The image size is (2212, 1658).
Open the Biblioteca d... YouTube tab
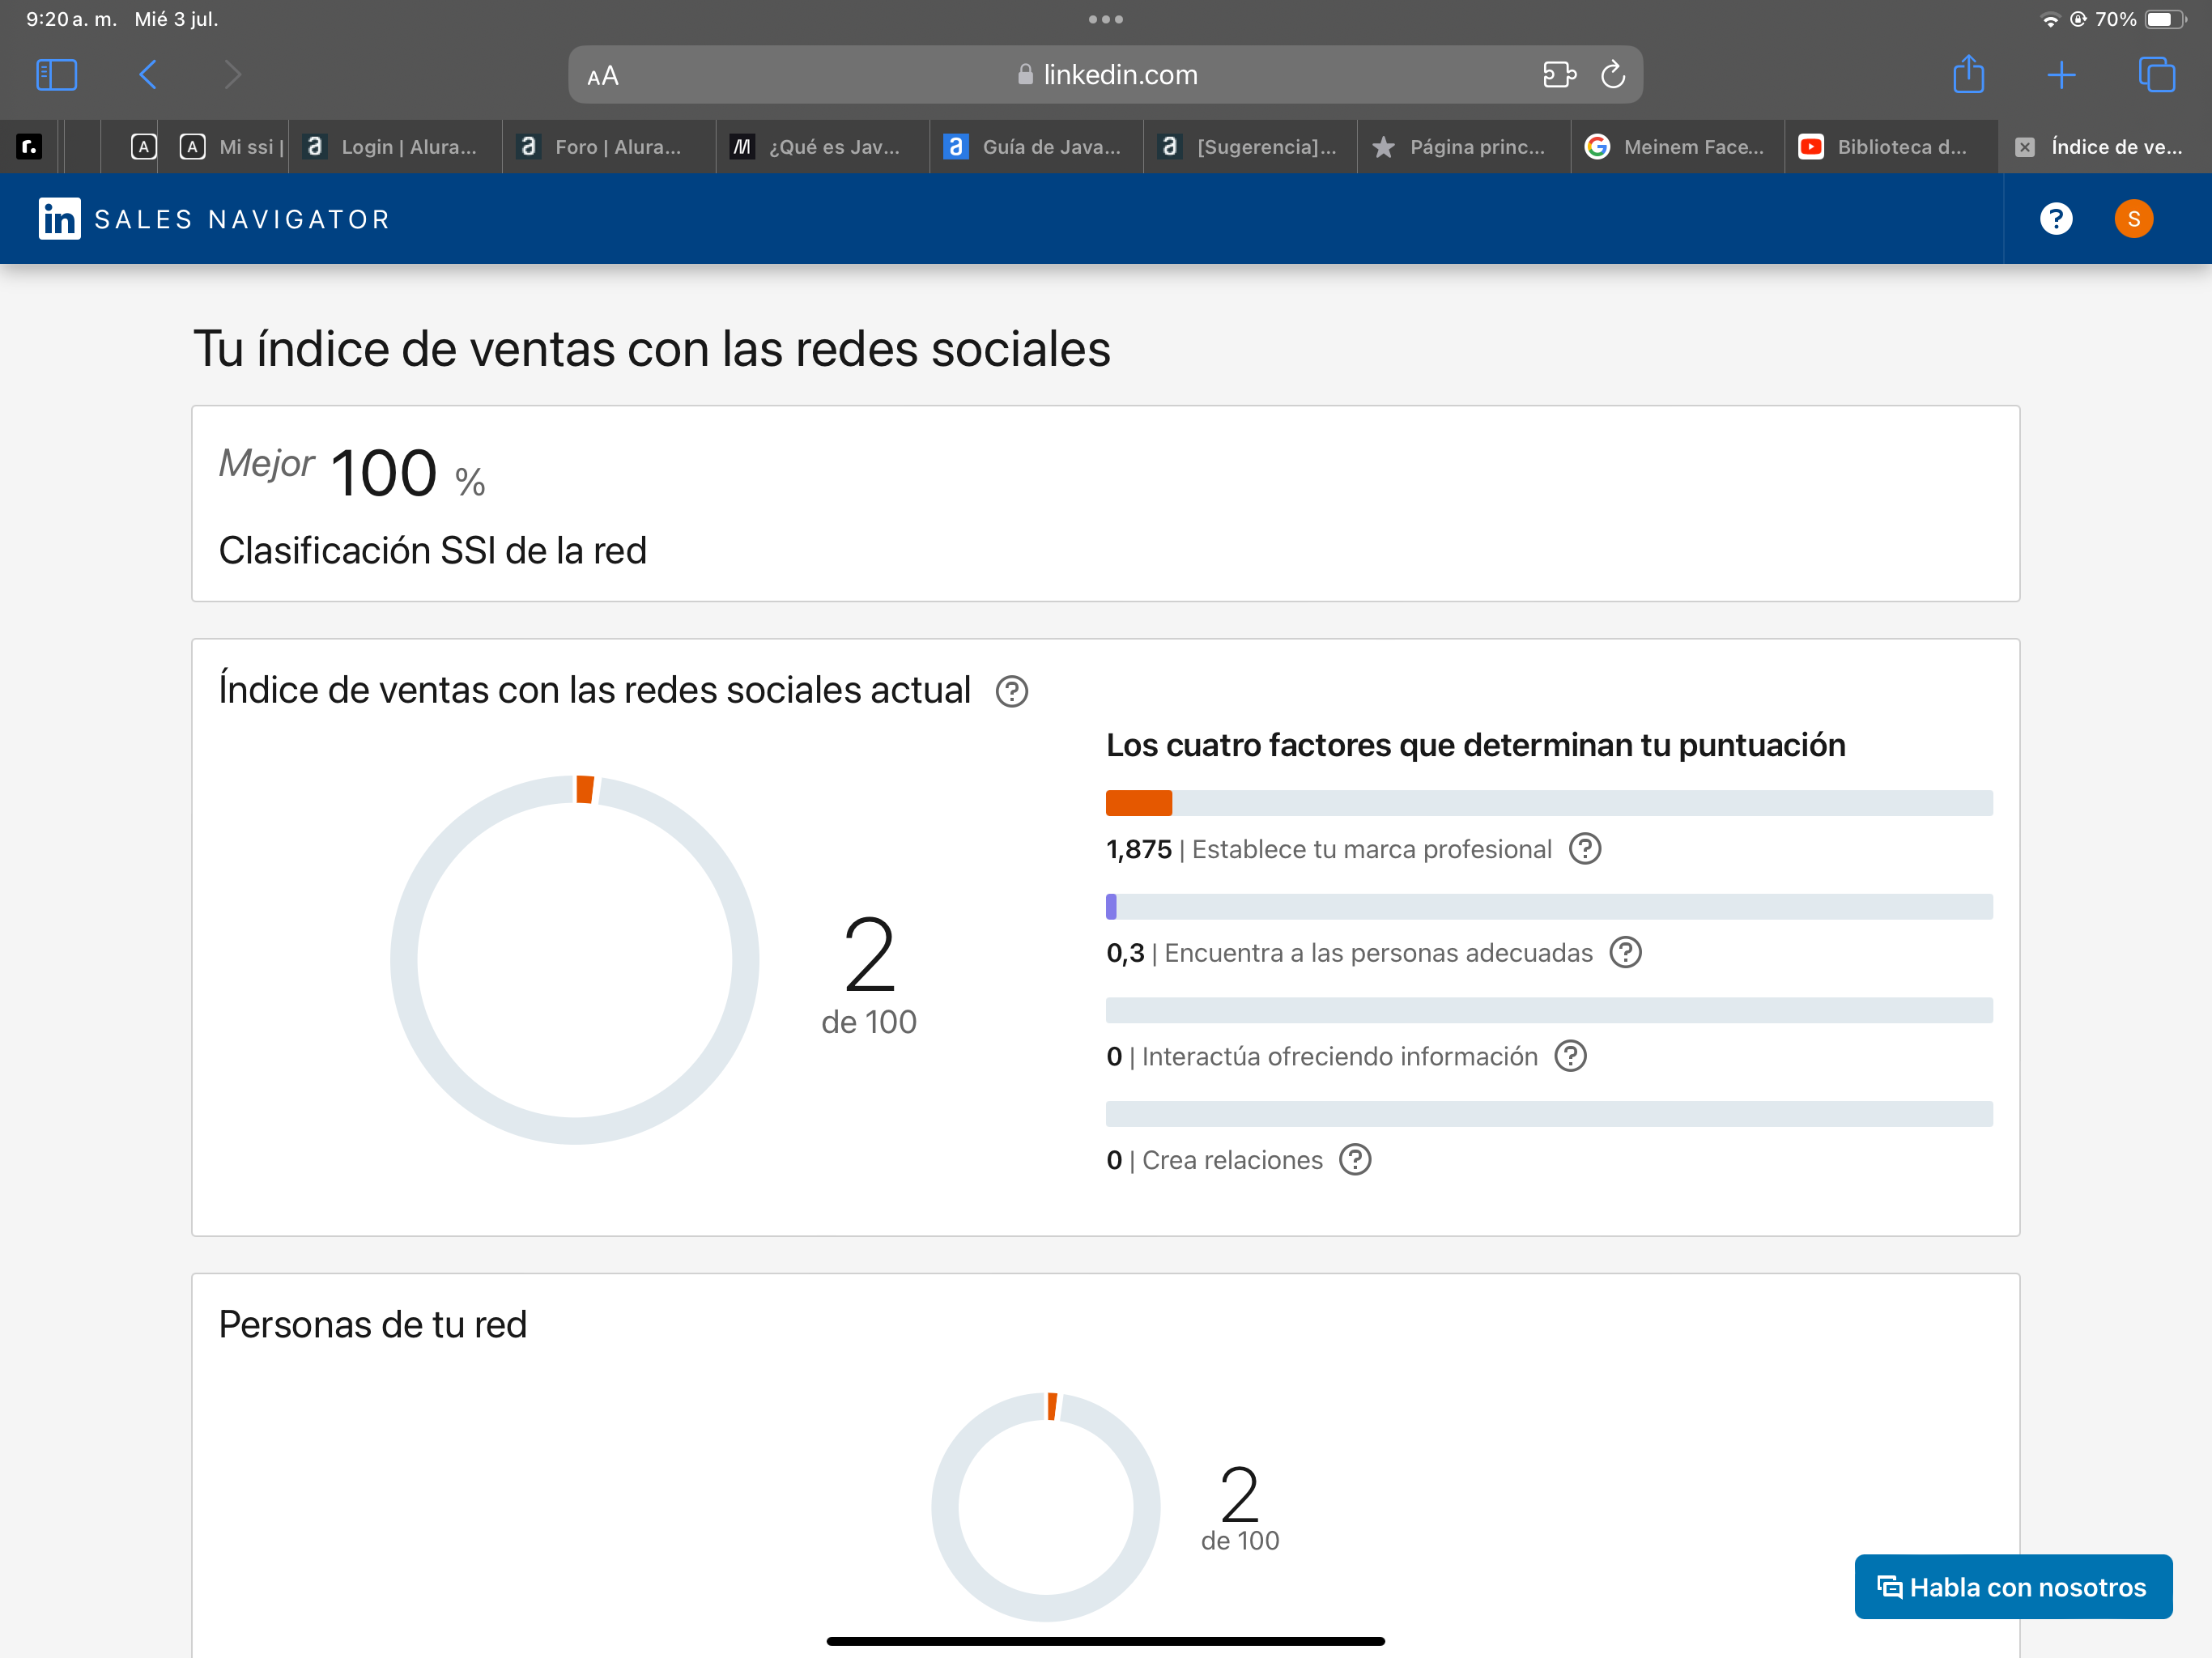1892,147
